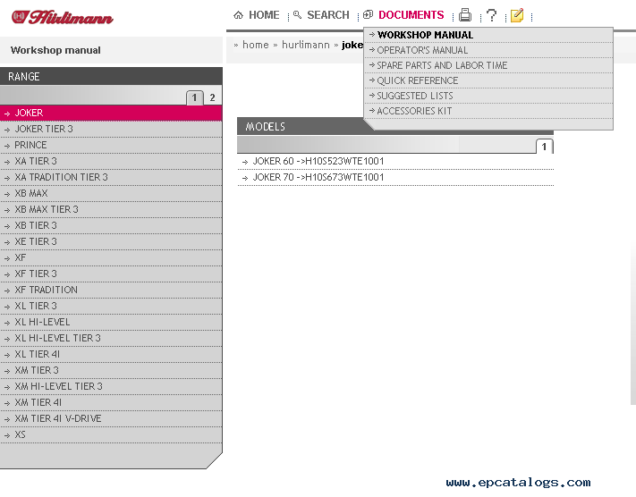Image resolution: width=636 pixels, height=497 pixels.
Task: Select the XF TIER 3 range
Action: pos(111,274)
